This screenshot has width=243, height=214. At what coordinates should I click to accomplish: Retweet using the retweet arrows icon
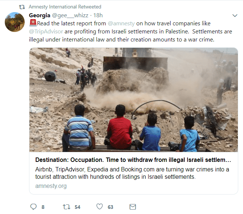click(67, 207)
